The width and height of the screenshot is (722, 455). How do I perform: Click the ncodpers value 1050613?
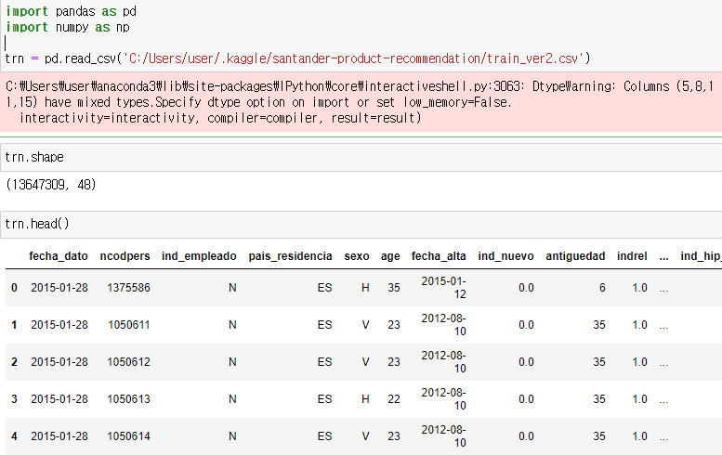128,399
